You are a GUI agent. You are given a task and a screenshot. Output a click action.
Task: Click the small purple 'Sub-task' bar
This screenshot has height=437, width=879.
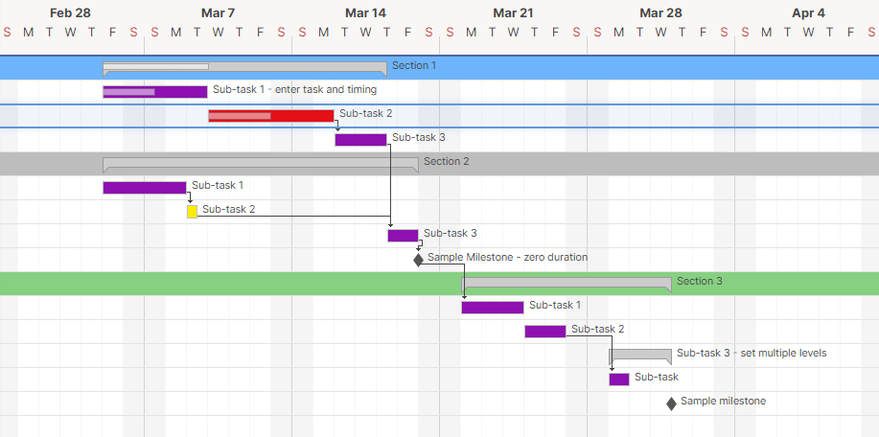click(619, 379)
